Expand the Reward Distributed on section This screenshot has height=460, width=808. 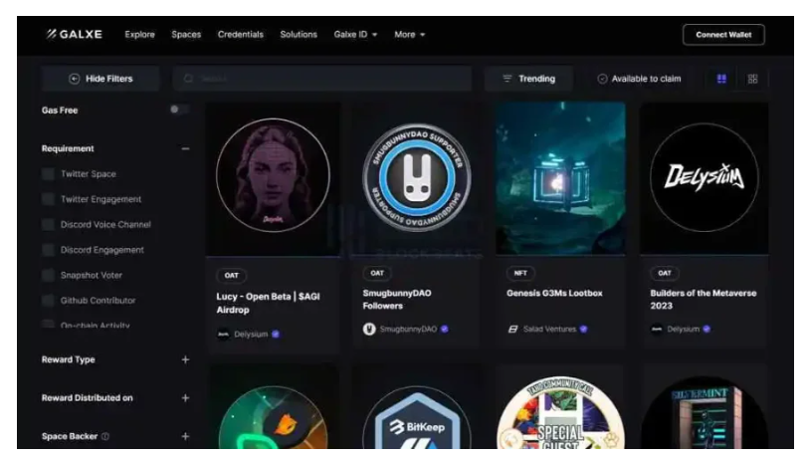[185, 398]
